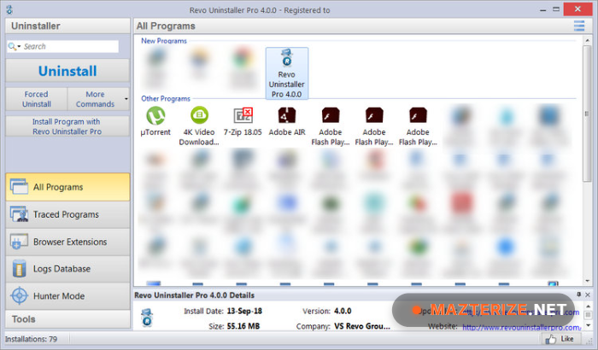Click the Version 4.0.0 value

click(x=343, y=311)
